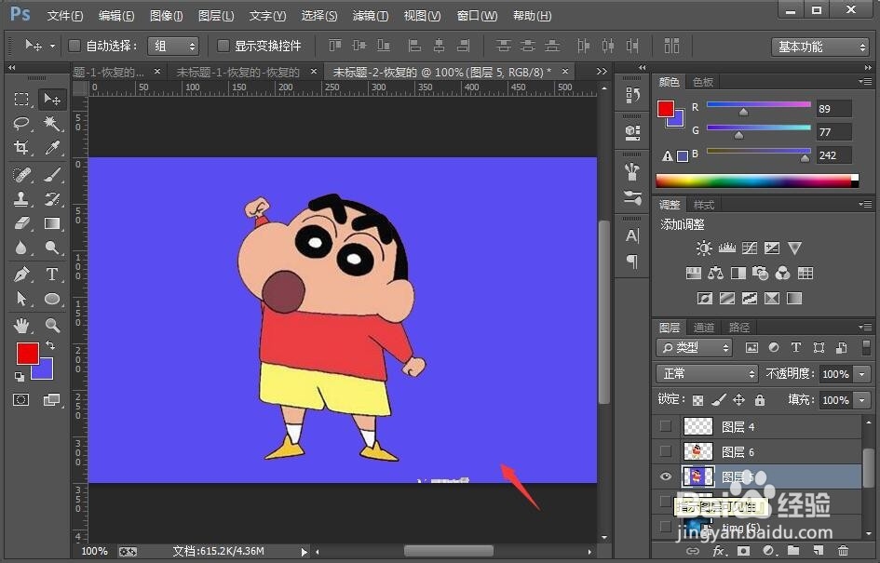Viewport: 880px width, 563px height.
Task: Select the Zoom tool
Action: (x=52, y=326)
